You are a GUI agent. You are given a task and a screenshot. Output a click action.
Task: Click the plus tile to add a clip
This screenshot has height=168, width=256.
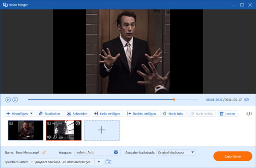point(102,130)
